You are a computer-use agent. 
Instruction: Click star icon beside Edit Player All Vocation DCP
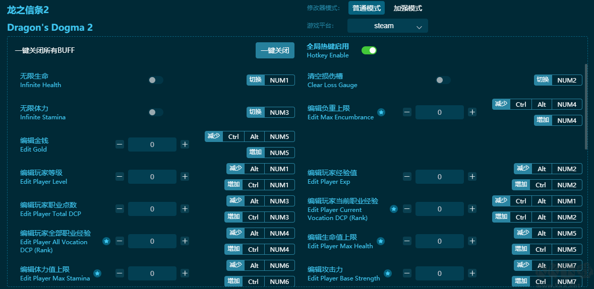[x=106, y=241]
